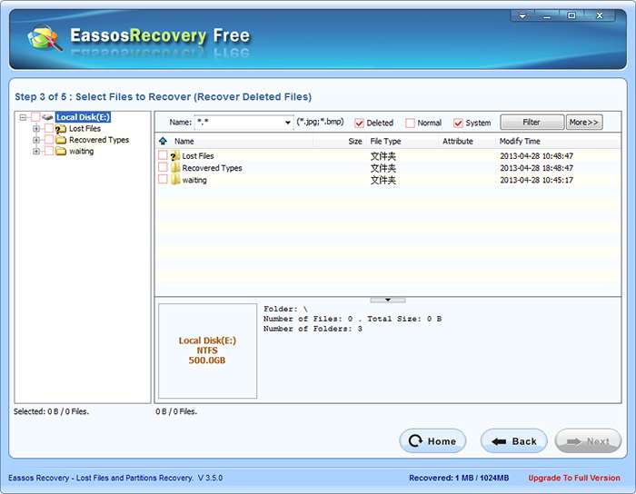Expand the Lost Files tree node

pos(36,129)
